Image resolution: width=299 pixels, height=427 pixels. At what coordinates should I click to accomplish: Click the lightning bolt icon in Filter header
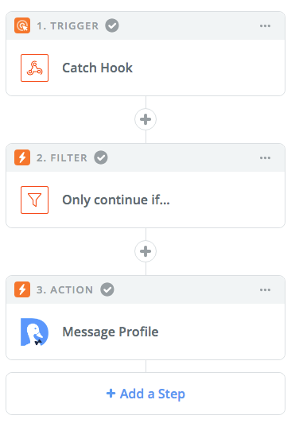coord(22,157)
